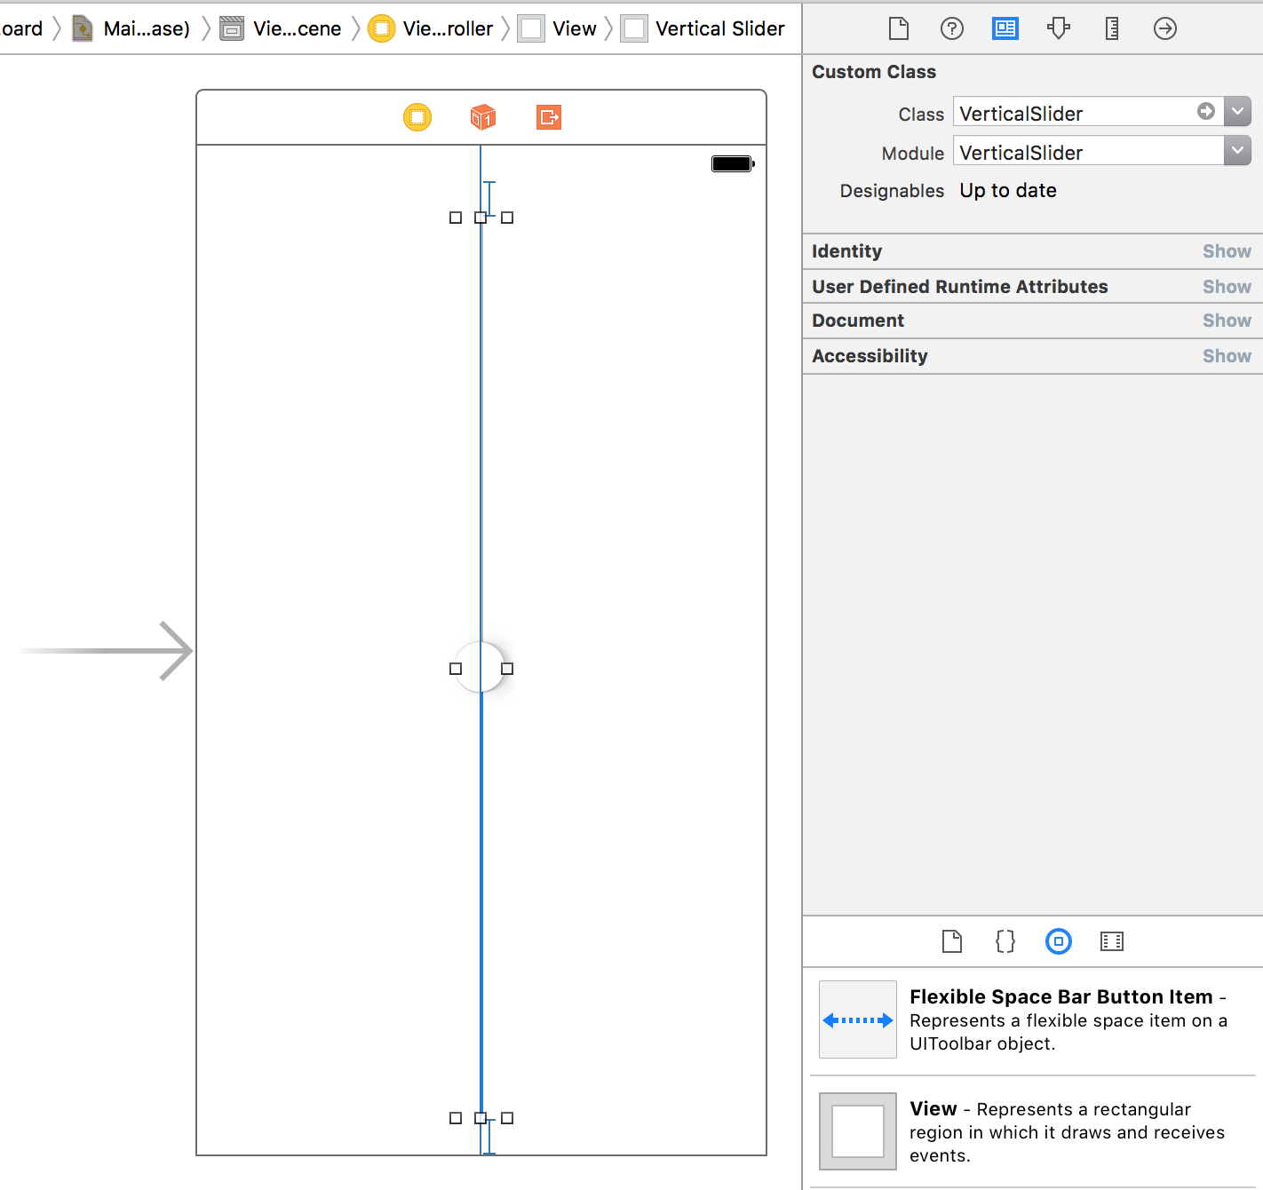
Task: Select Flexible Space Bar Button Item library object
Action: click(1032, 1019)
